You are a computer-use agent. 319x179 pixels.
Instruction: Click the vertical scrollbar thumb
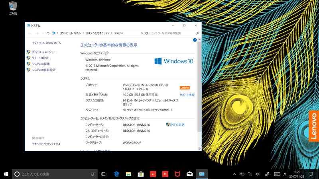[x=199, y=87]
